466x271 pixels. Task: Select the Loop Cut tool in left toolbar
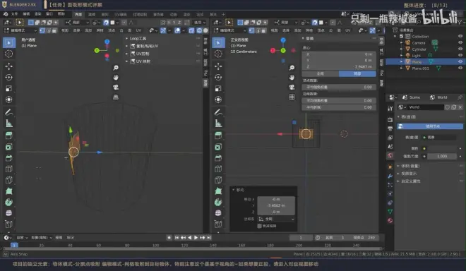9,169
